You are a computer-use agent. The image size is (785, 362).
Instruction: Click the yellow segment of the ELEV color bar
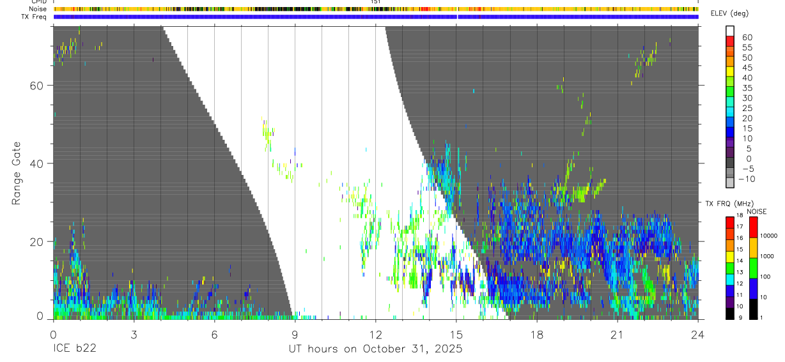pyautogui.click(x=730, y=72)
